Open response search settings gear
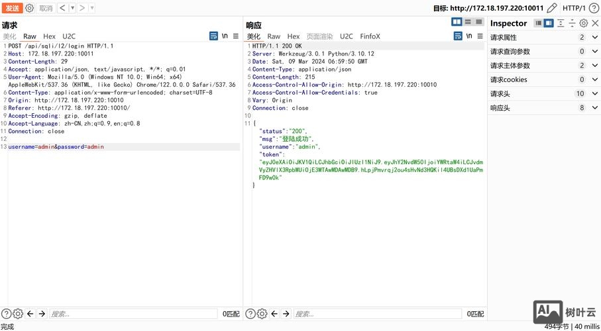The image size is (601, 331). pos(262,314)
